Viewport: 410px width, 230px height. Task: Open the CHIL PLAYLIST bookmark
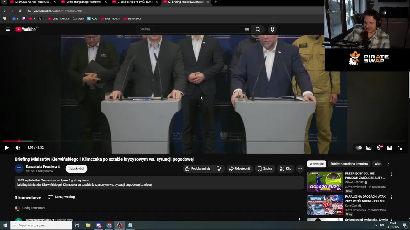click(x=59, y=19)
